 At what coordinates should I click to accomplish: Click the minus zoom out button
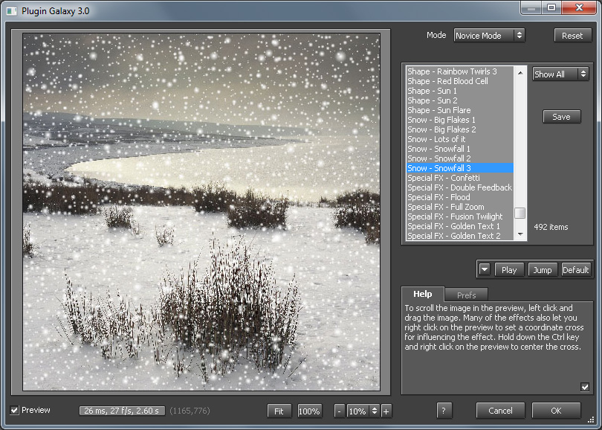[x=339, y=411]
